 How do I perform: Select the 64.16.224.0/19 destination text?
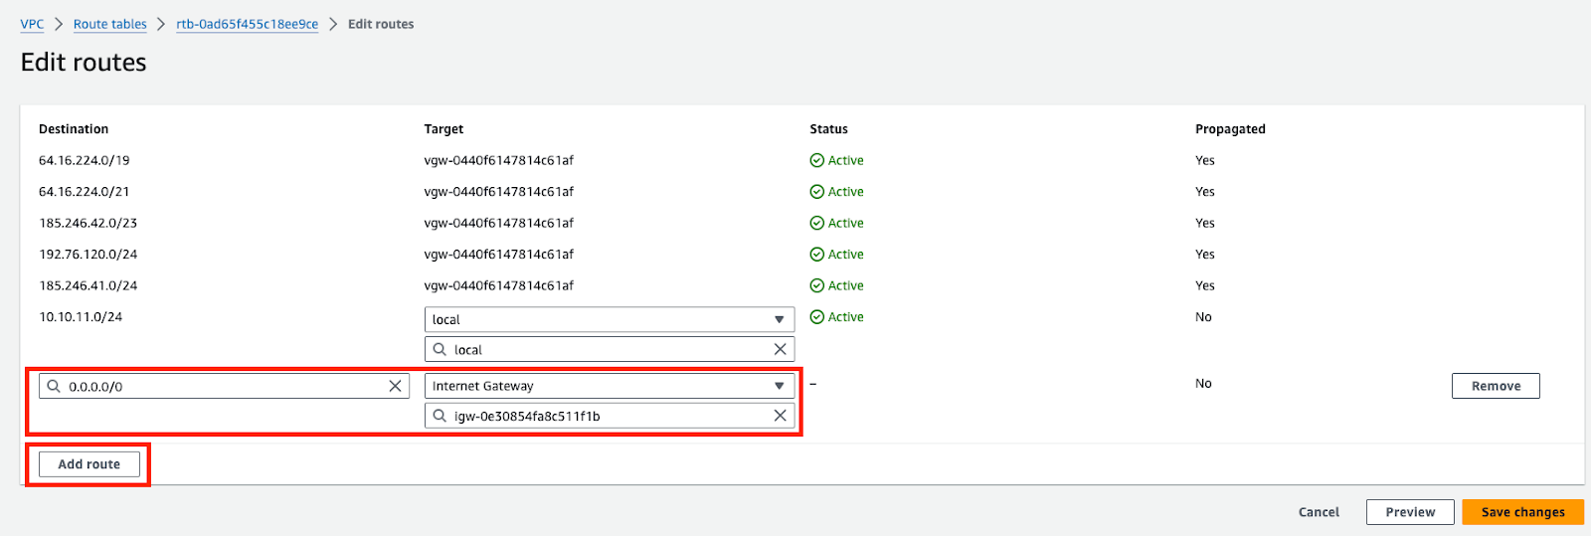coord(84,160)
